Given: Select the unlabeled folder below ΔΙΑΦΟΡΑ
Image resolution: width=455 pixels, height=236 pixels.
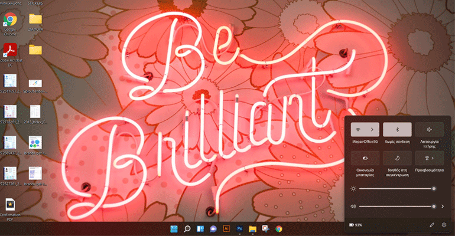Looking at the screenshot, I should point(35,50).
